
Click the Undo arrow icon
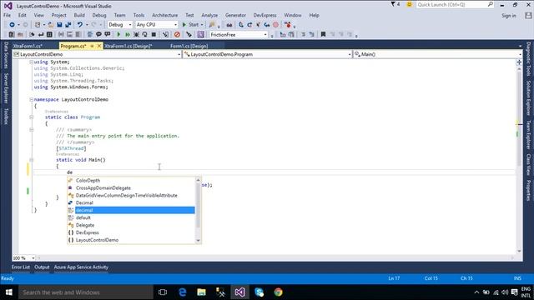(80, 24)
